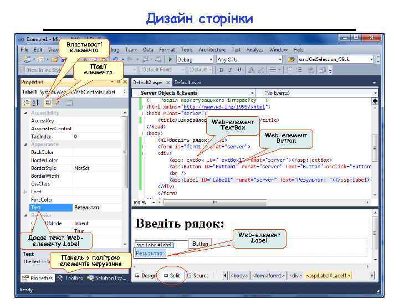Open the Format menu
The image size is (399, 299).
point(167,50)
